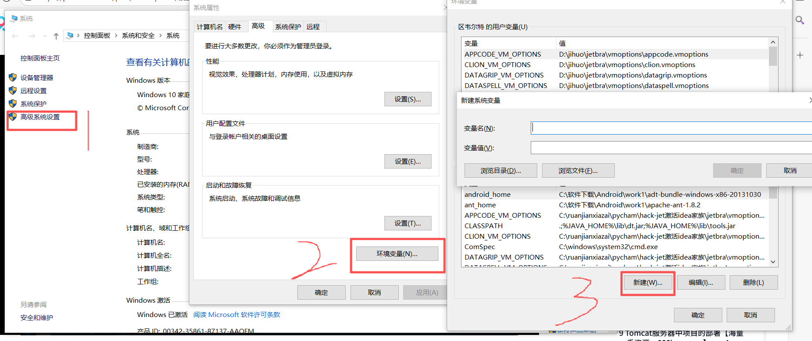
Task: Click the shield icon beside 系统保护
Action: coord(13,104)
